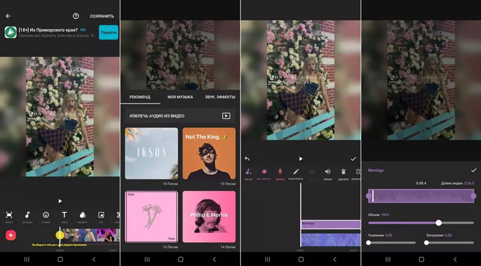Choose the Текст tool

pos(64,215)
